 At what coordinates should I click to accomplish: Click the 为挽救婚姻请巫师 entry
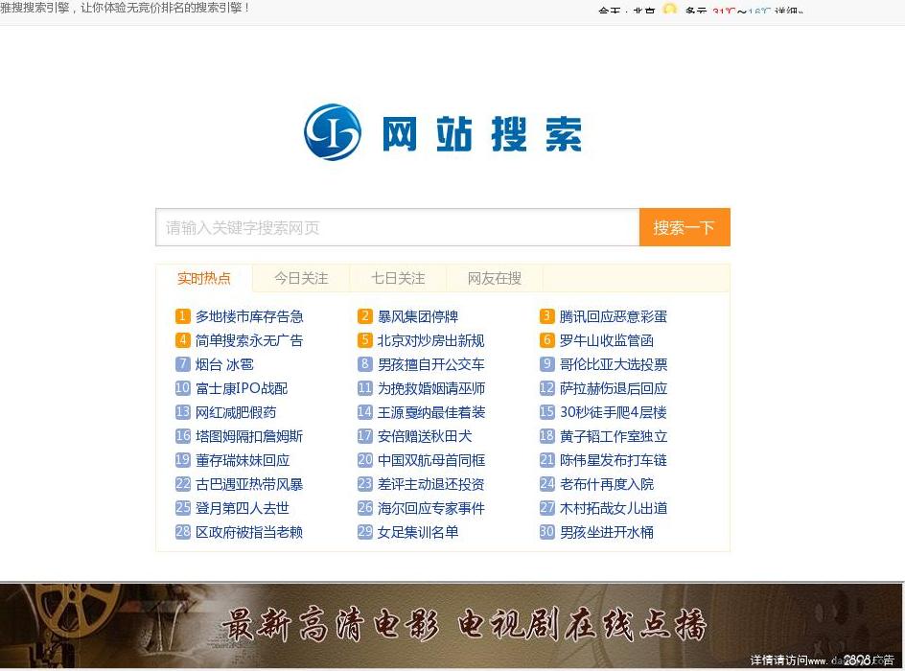point(431,388)
